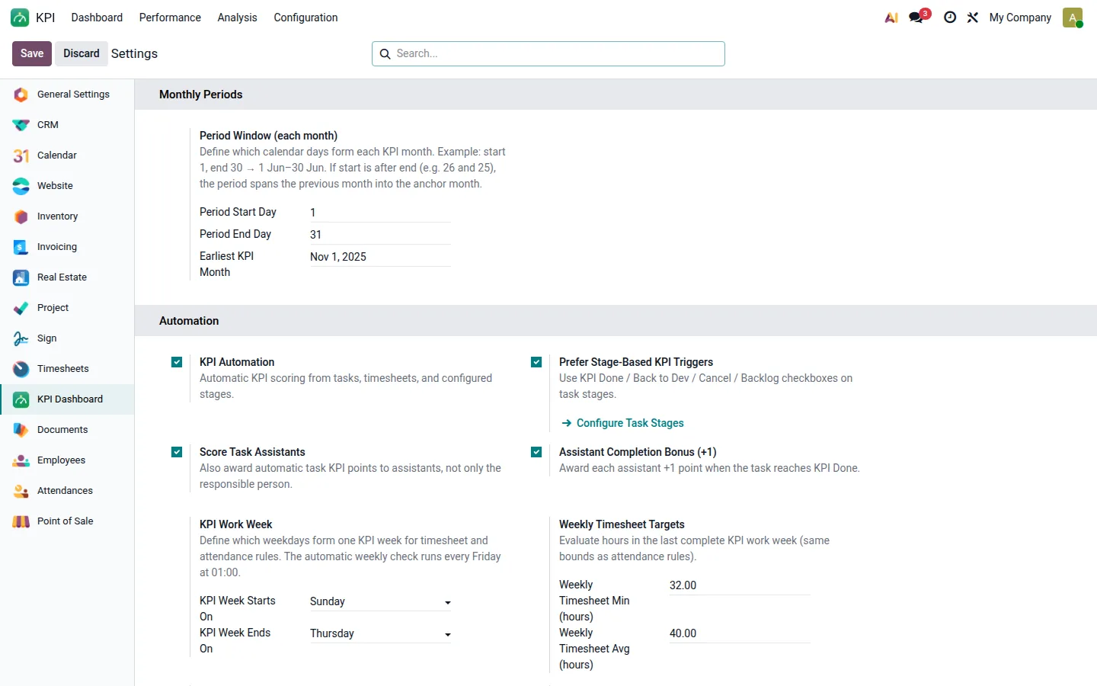
Task: Open the KPI Week Ends On dropdown
Action: point(380,633)
